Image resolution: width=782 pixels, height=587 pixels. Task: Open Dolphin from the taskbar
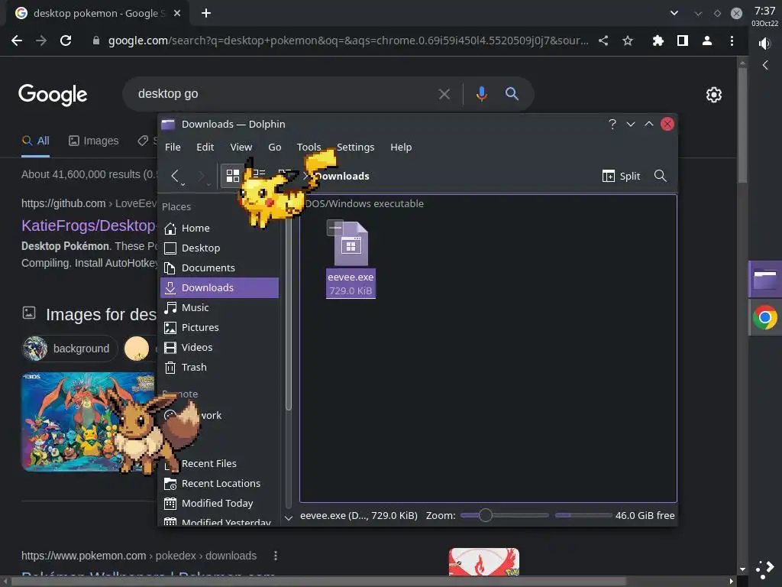tap(765, 279)
